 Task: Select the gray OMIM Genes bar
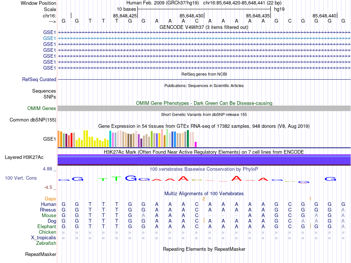[x=204, y=108]
